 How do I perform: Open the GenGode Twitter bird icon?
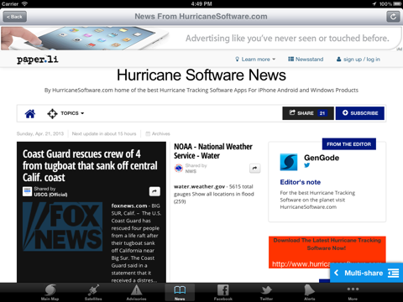(x=307, y=165)
